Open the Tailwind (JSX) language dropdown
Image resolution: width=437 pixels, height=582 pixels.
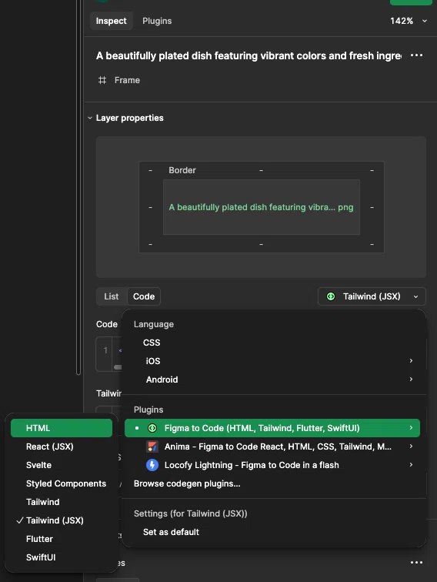pos(372,296)
